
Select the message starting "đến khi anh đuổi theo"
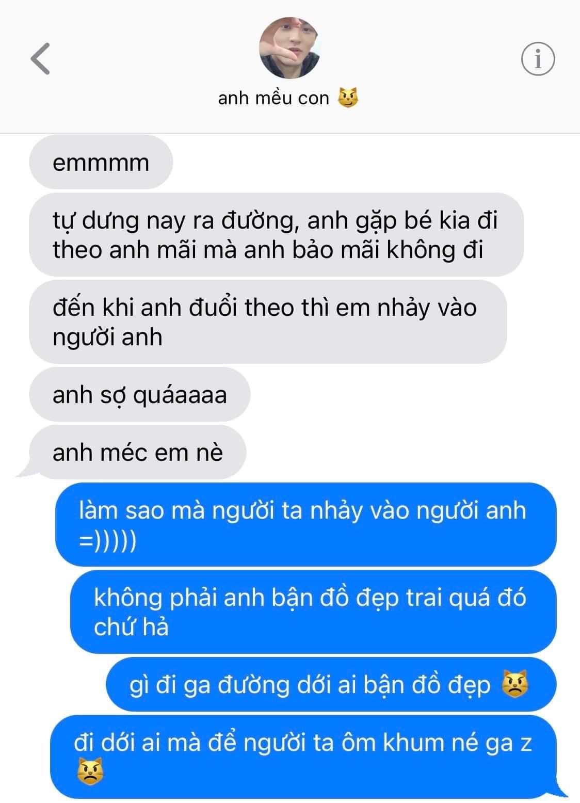pyautogui.click(x=268, y=322)
